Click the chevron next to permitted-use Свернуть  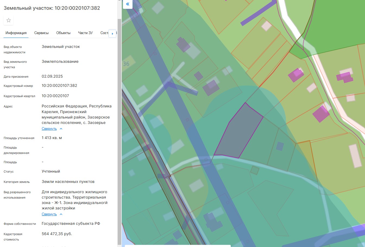(61, 214)
